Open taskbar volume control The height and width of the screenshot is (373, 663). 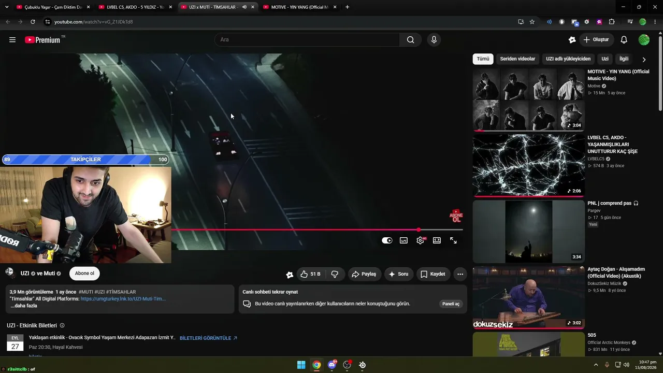(626, 365)
